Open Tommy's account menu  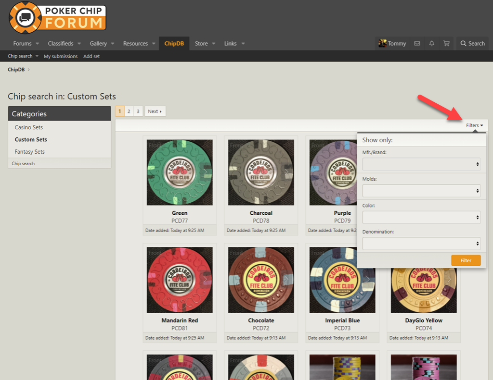[392, 43]
